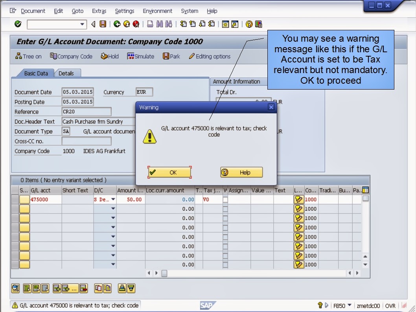Open the Environment menu
416x312 pixels.
coord(157,11)
